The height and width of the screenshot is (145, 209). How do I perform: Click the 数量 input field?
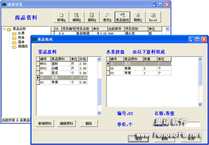(x=184, y=124)
